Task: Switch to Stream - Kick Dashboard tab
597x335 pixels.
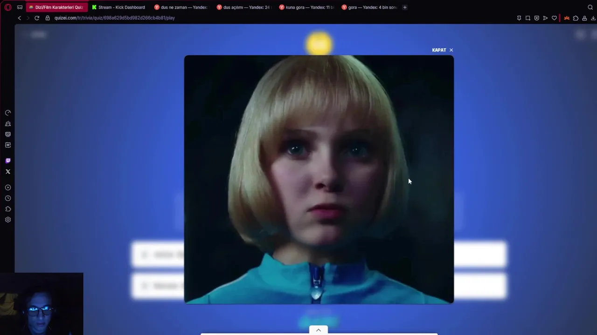Action: 119,7
